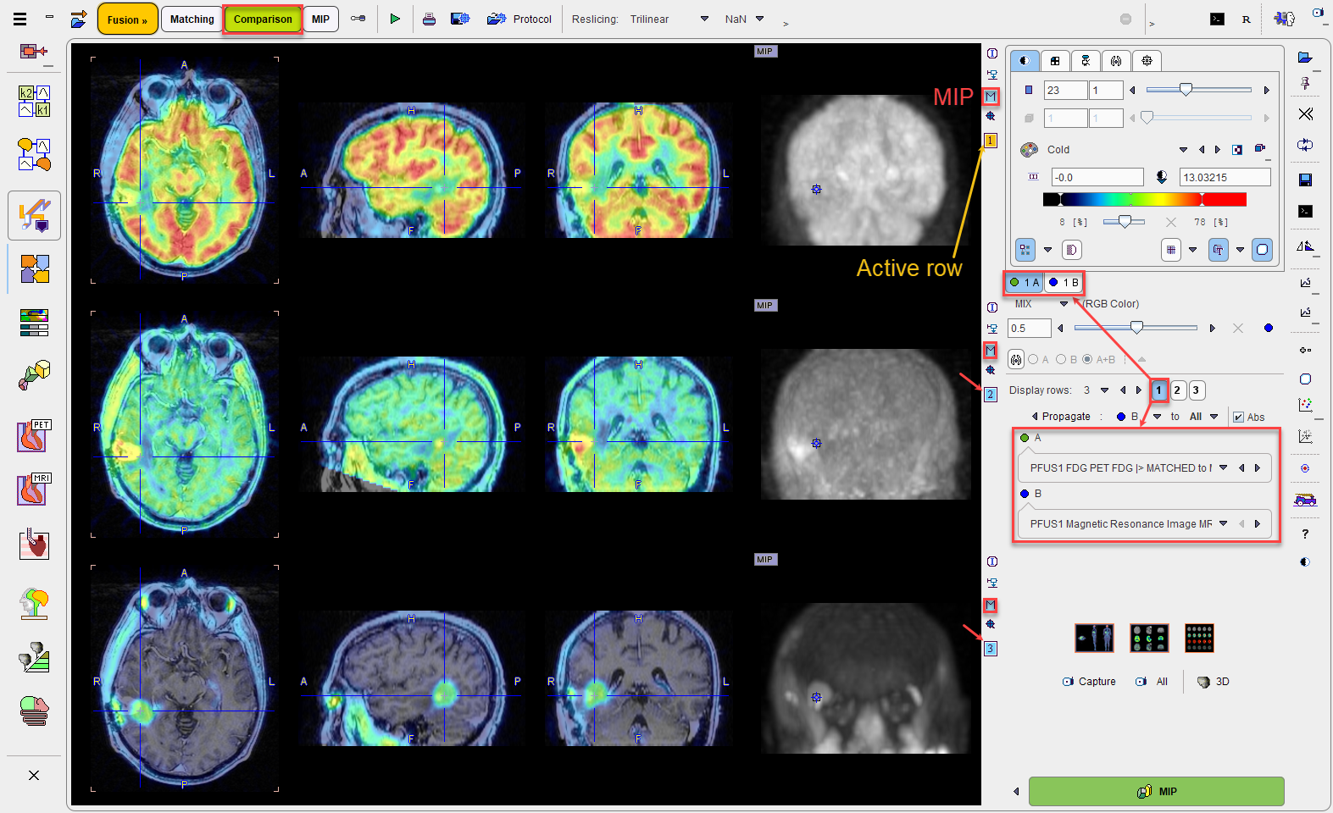Image resolution: width=1333 pixels, height=813 pixels.
Task: Click the rainbow color bar
Action: 1144,200
